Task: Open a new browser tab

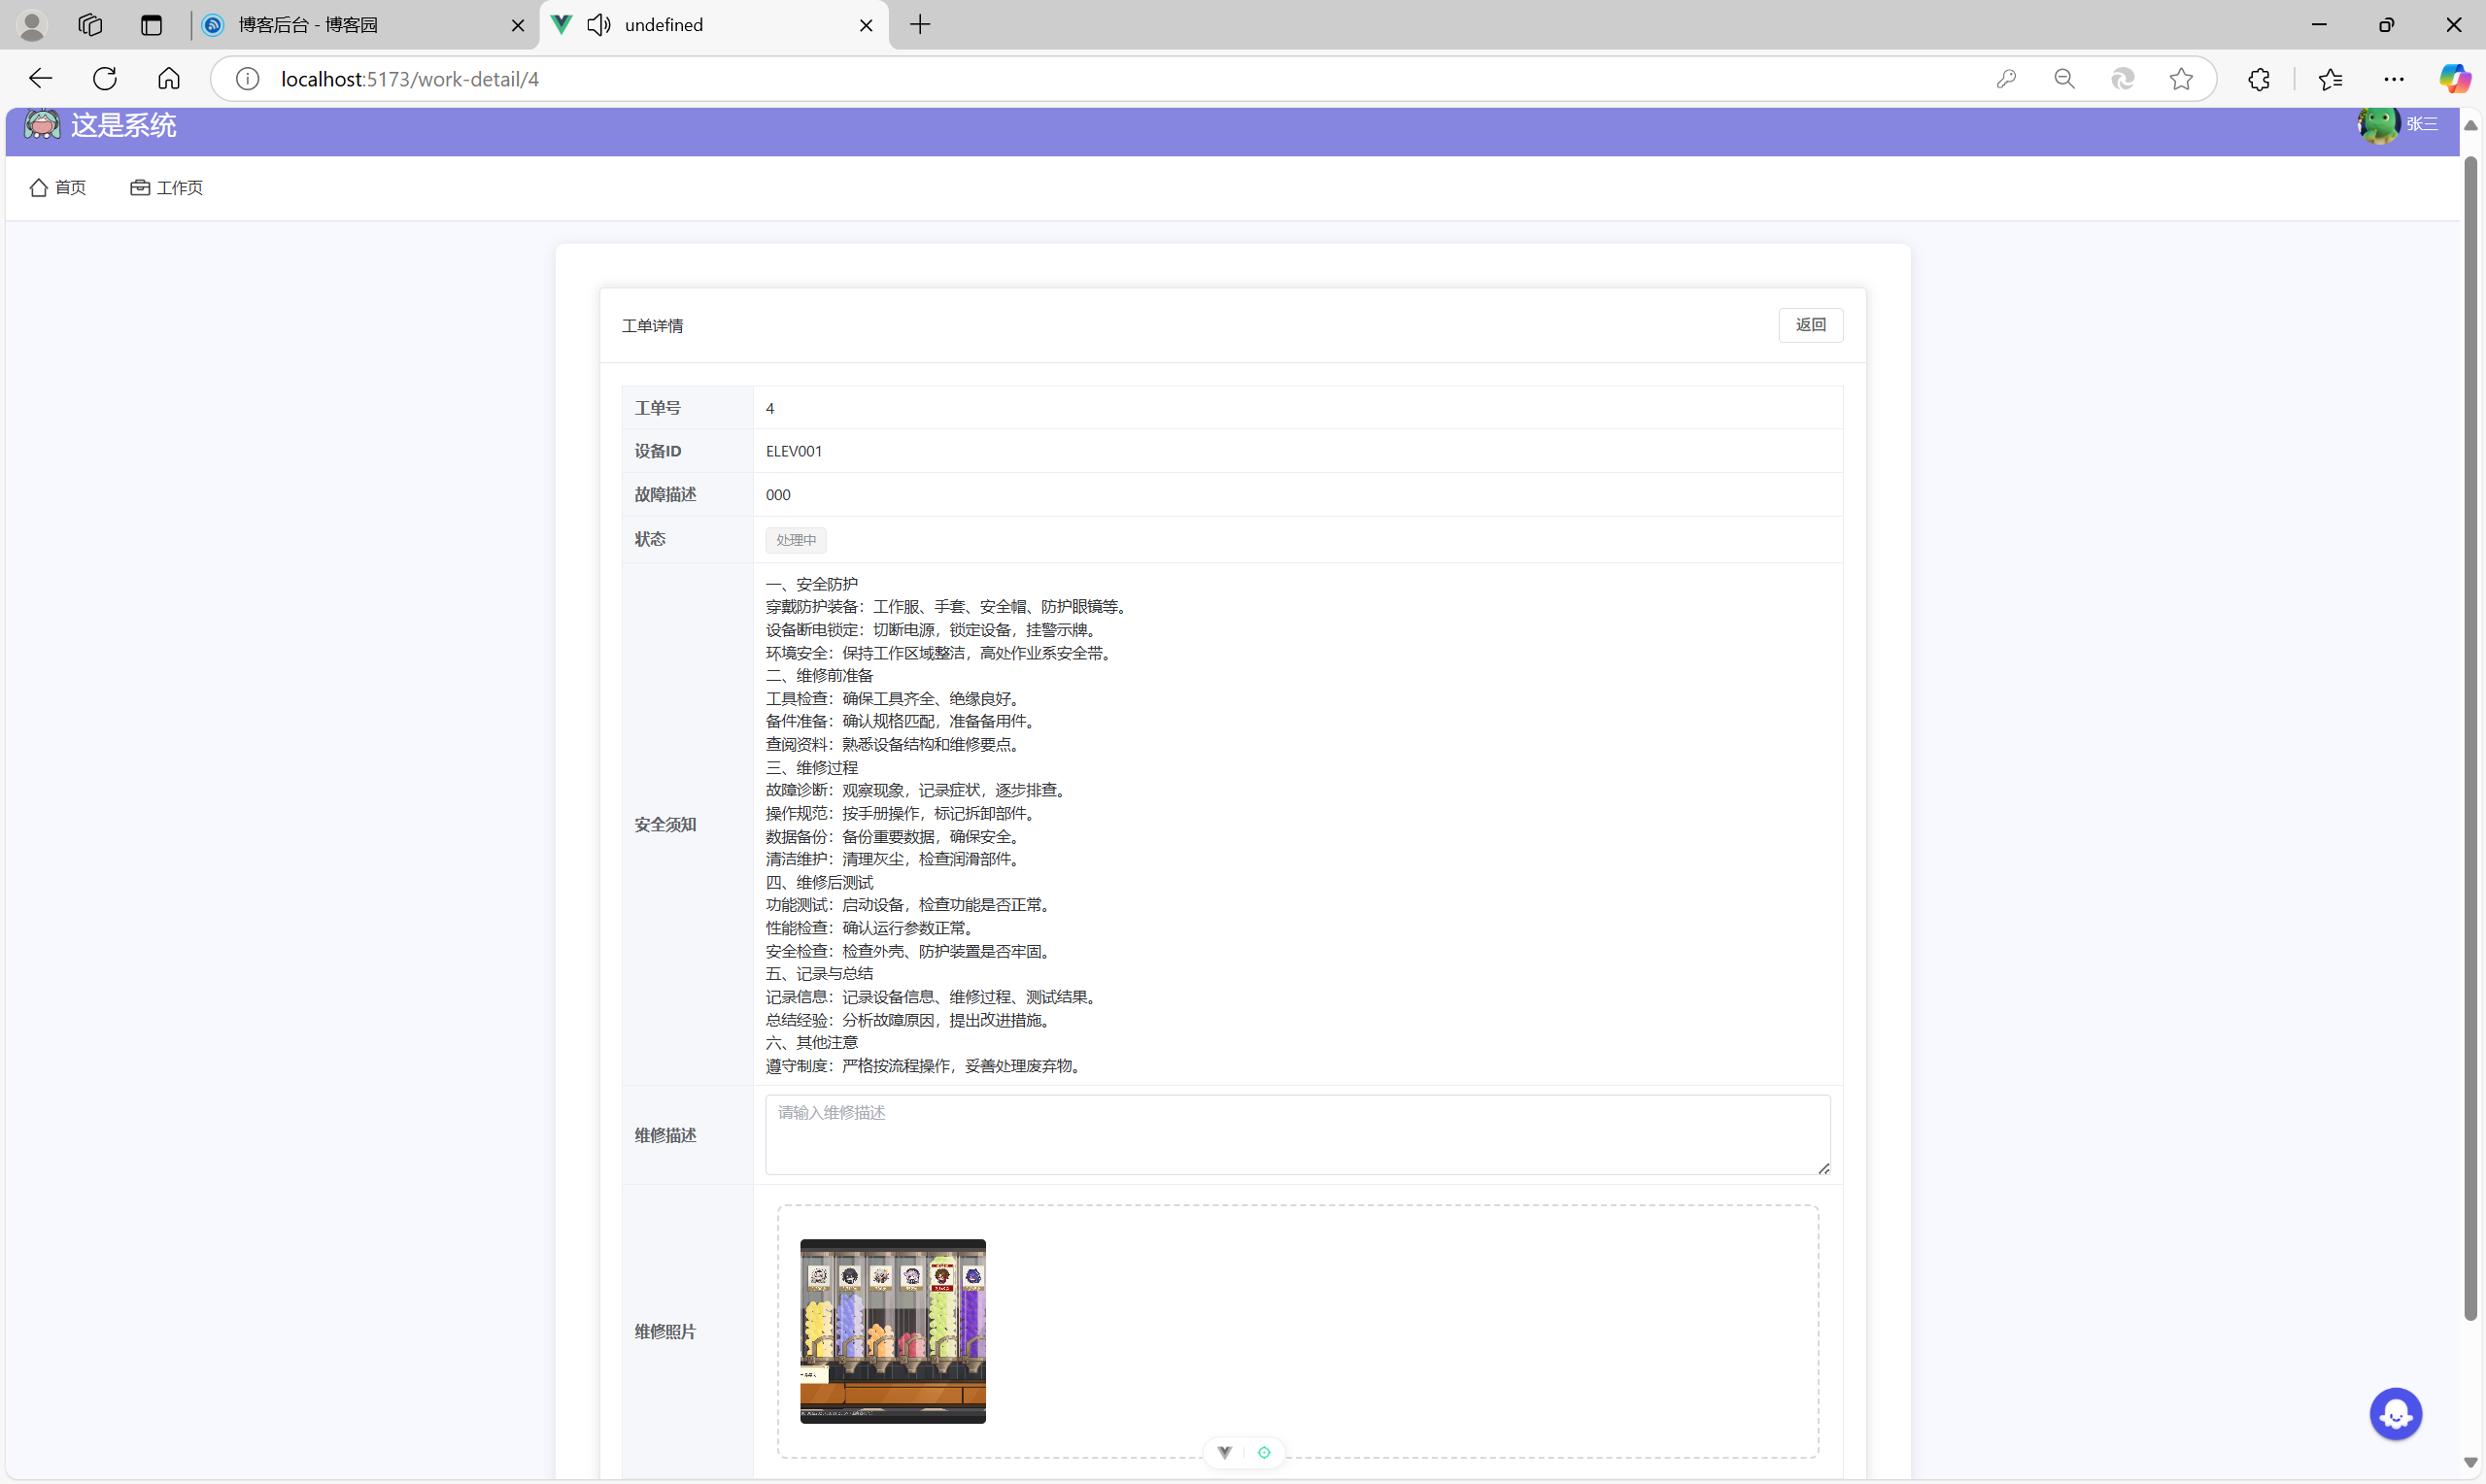Action: [920, 25]
